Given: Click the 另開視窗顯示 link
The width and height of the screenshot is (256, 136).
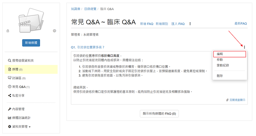Looking at the screenshot, I should pos(236,100).
